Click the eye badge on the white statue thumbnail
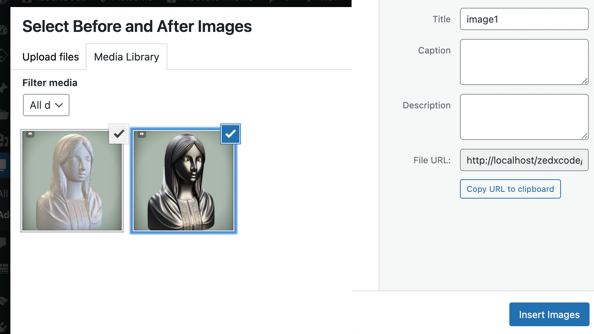 pos(30,134)
